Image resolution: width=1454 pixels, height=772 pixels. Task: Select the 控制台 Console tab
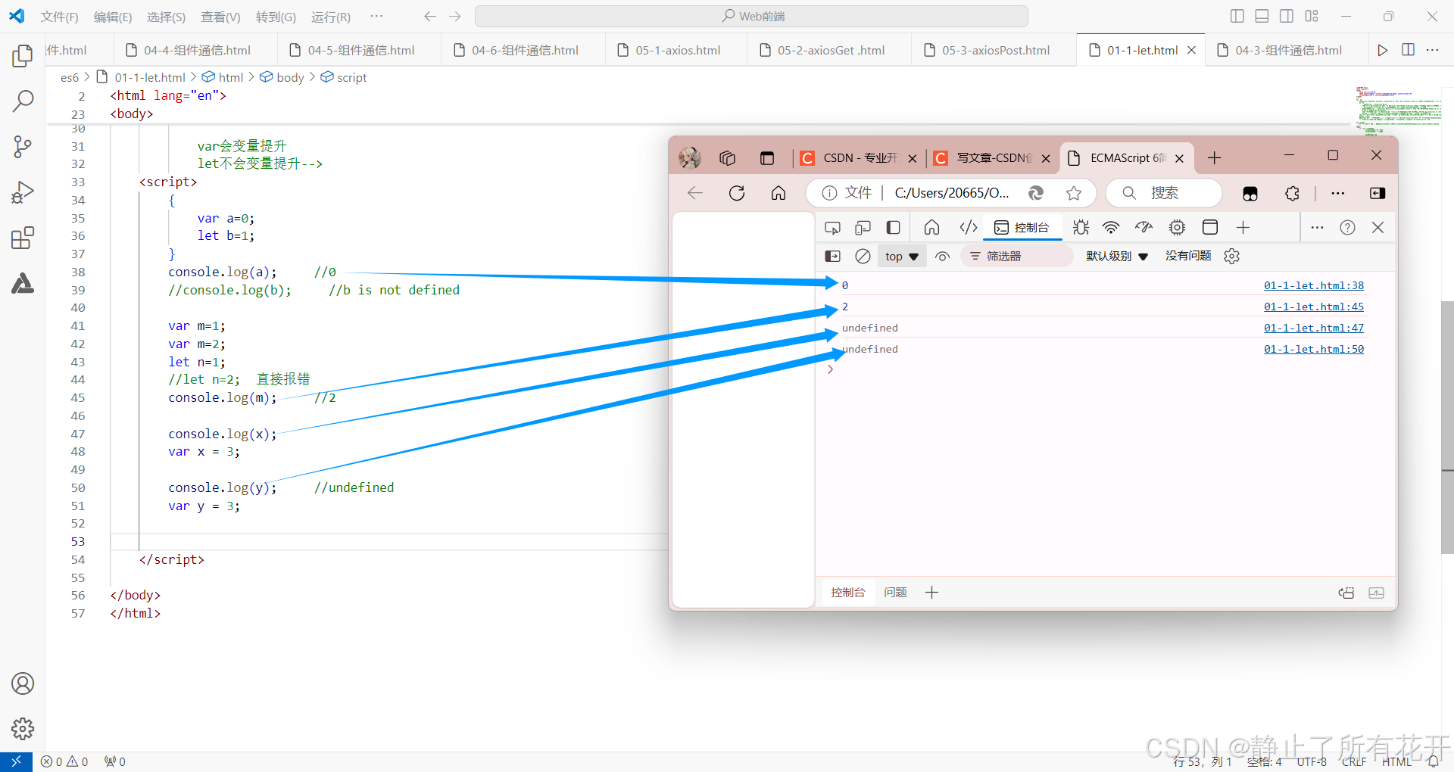(x=1022, y=228)
